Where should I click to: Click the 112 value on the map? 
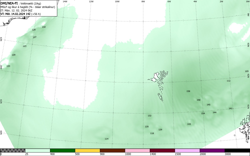coord(228,81)
